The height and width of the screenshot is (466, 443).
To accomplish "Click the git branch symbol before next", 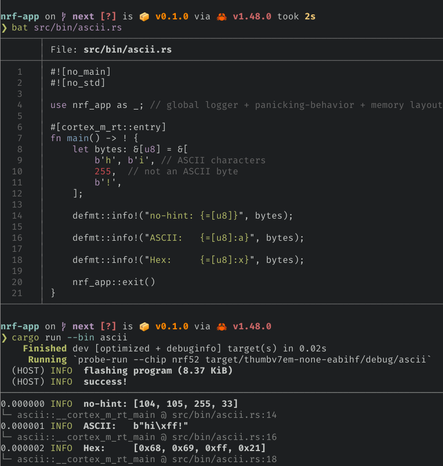I will 63,16.
